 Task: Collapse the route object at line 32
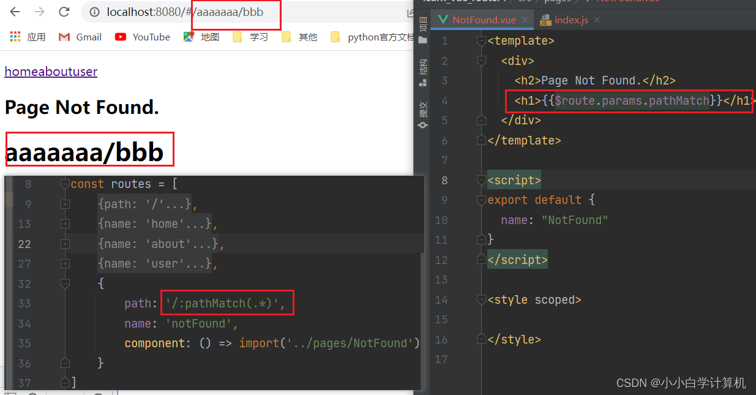click(x=65, y=284)
